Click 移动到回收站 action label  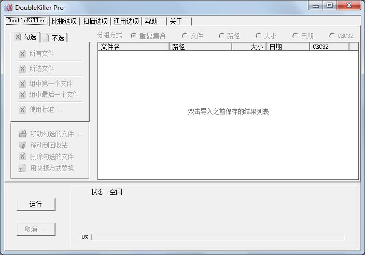(49, 145)
